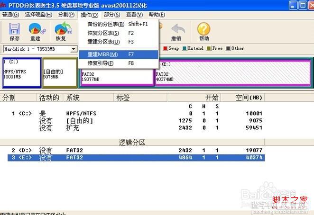The image size is (314, 215).
Task: Select the 扩充 extended partition row
Action: [x=136, y=127]
